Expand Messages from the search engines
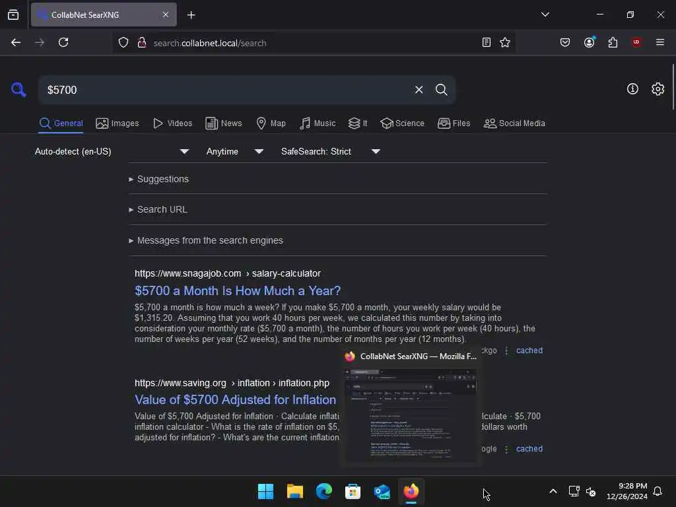 click(206, 240)
